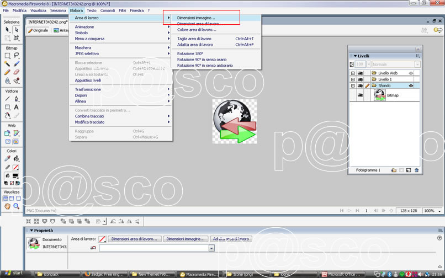Select the Lasso tool

point(16,56)
